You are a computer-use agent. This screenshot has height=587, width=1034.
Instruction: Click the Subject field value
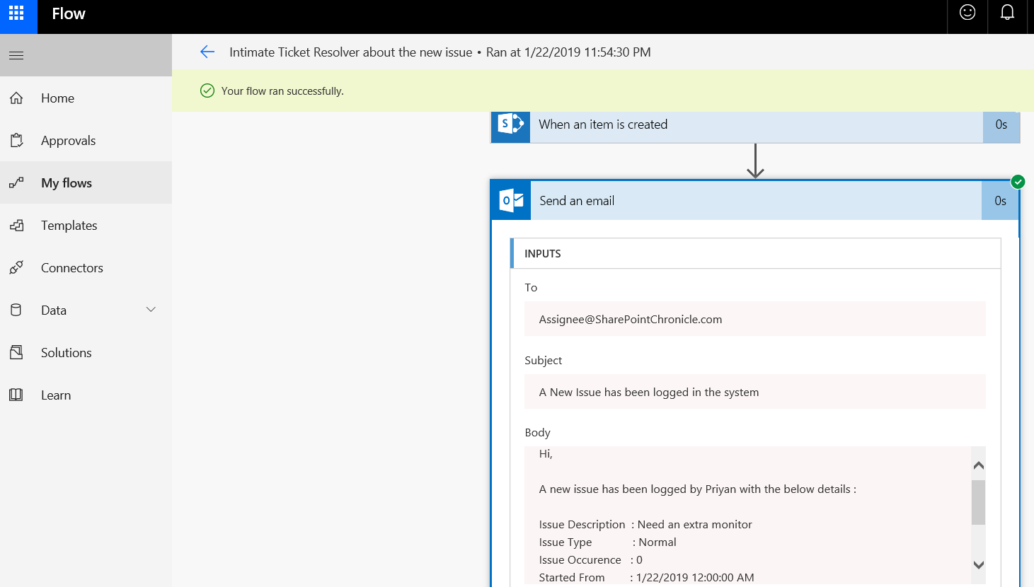pos(755,392)
